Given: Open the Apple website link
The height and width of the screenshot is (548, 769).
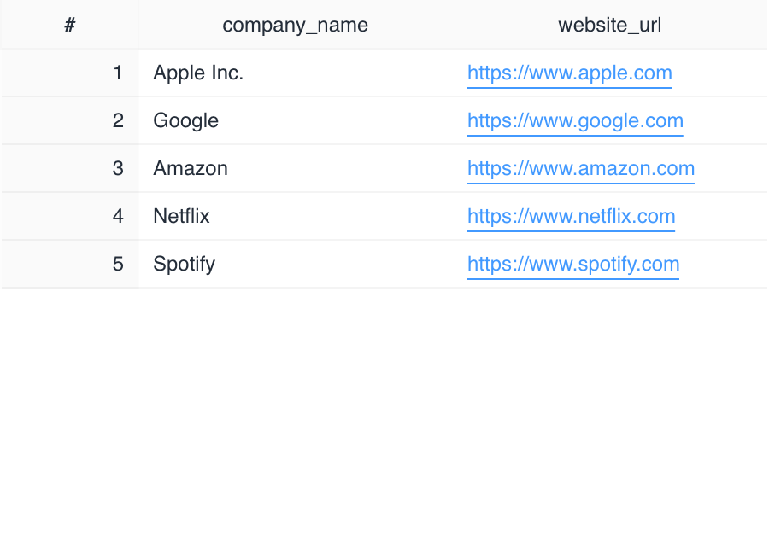Looking at the screenshot, I should (x=569, y=73).
